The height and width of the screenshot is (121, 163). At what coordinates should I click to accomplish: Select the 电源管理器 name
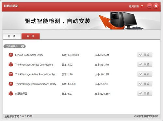[21, 94]
